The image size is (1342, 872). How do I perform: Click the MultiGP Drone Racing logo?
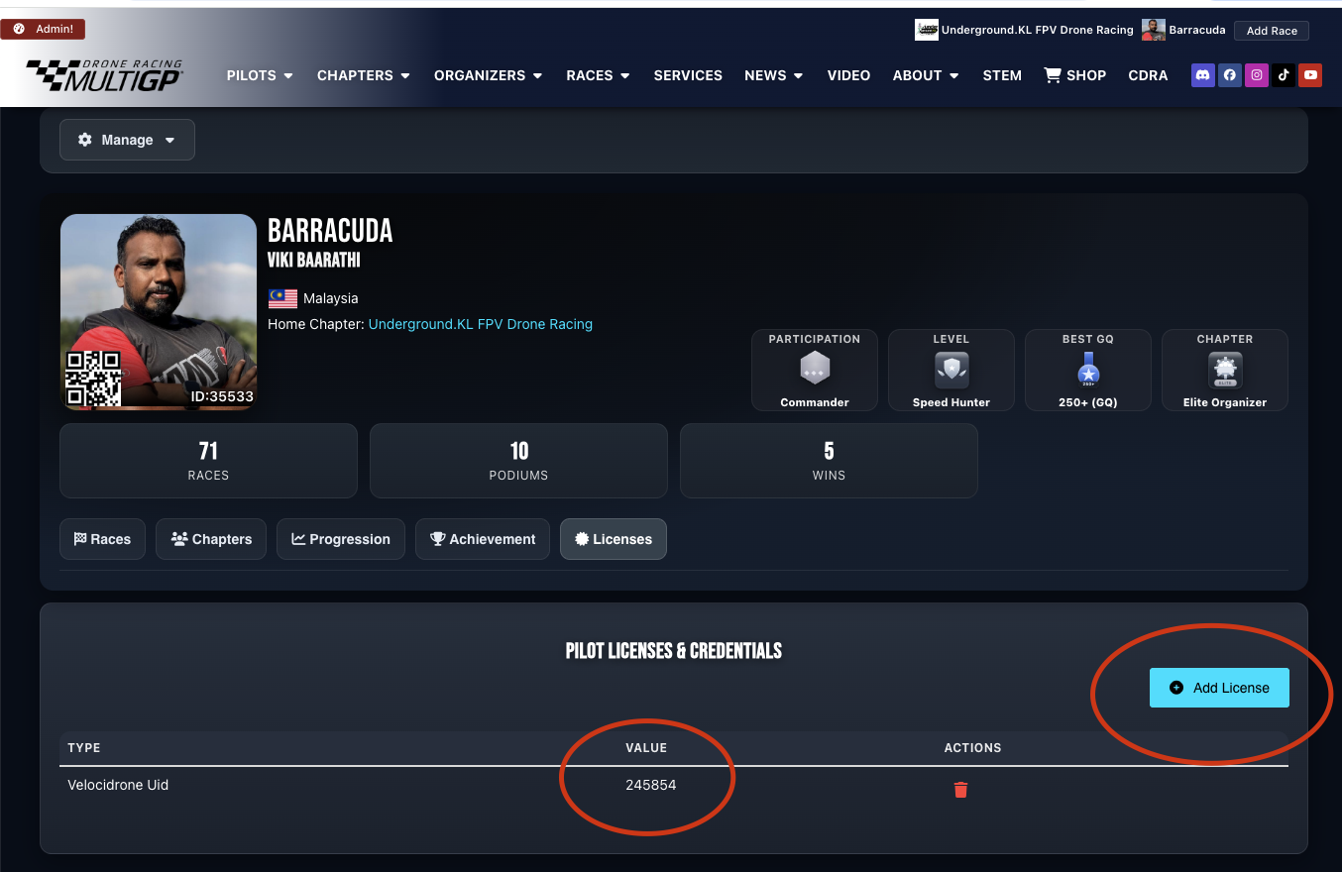[x=104, y=75]
